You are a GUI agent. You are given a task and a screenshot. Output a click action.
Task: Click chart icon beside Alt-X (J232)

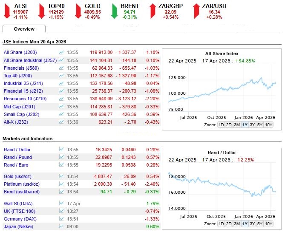[x=61, y=122]
